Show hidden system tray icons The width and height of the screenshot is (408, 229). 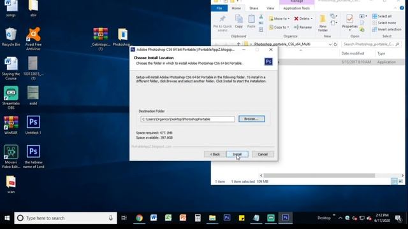click(x=340, y=218)
